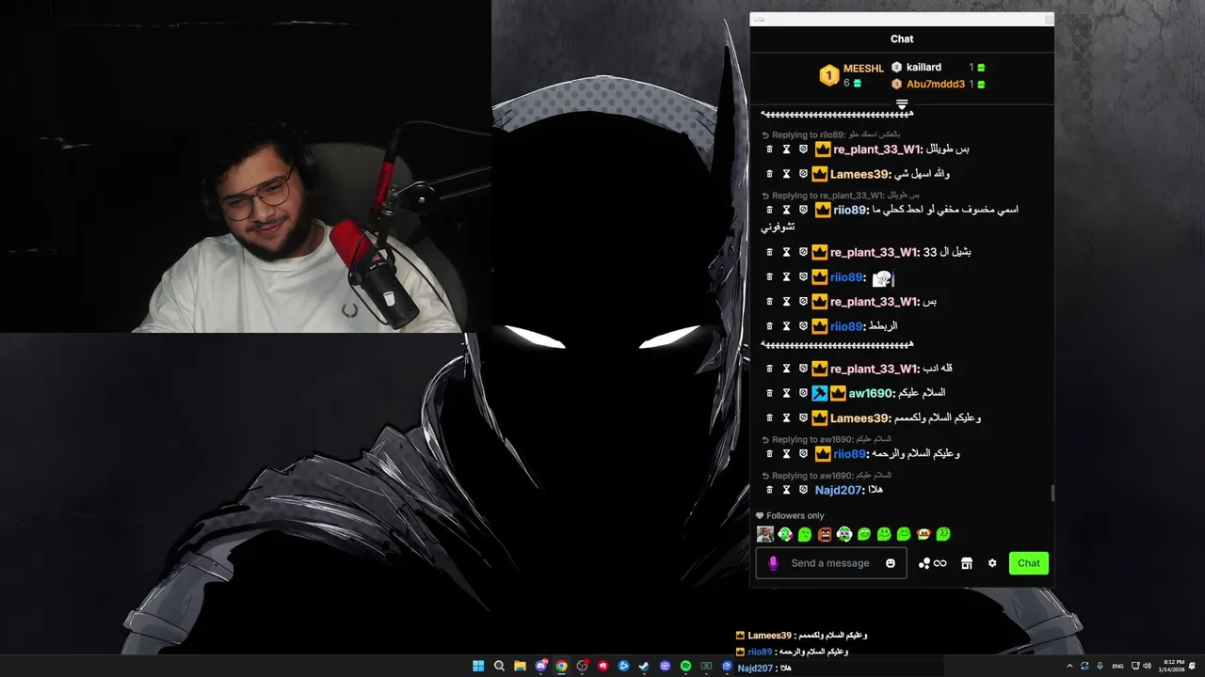Ban aw1690 using shield icon

[803, 393]
